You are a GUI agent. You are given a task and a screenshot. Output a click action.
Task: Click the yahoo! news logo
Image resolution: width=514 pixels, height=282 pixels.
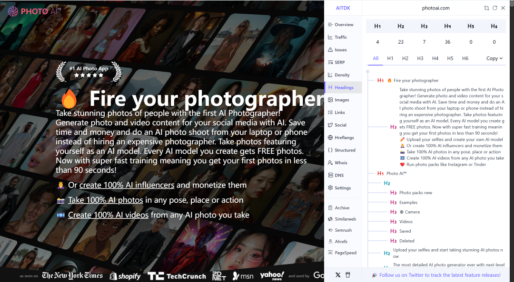point(272,275)
